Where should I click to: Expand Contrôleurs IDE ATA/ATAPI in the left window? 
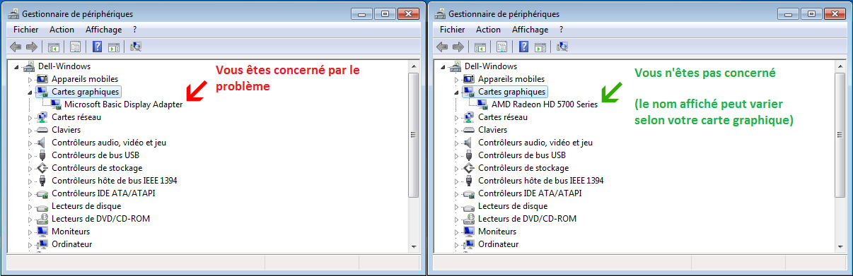[x=30, y=193]
